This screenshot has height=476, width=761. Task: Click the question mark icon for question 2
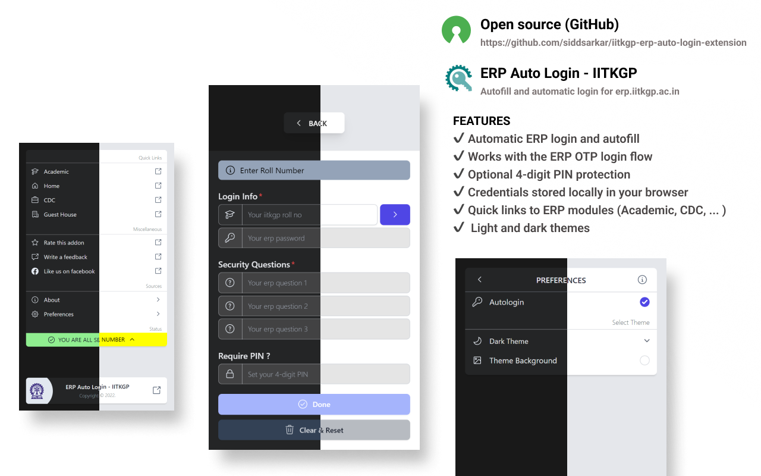click(230, 306)
